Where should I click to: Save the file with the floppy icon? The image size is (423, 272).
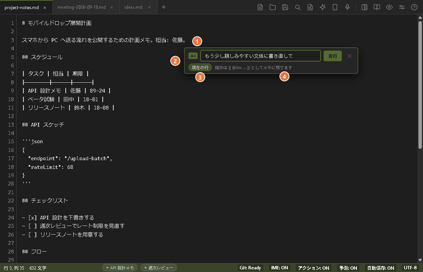pos(285,7)
